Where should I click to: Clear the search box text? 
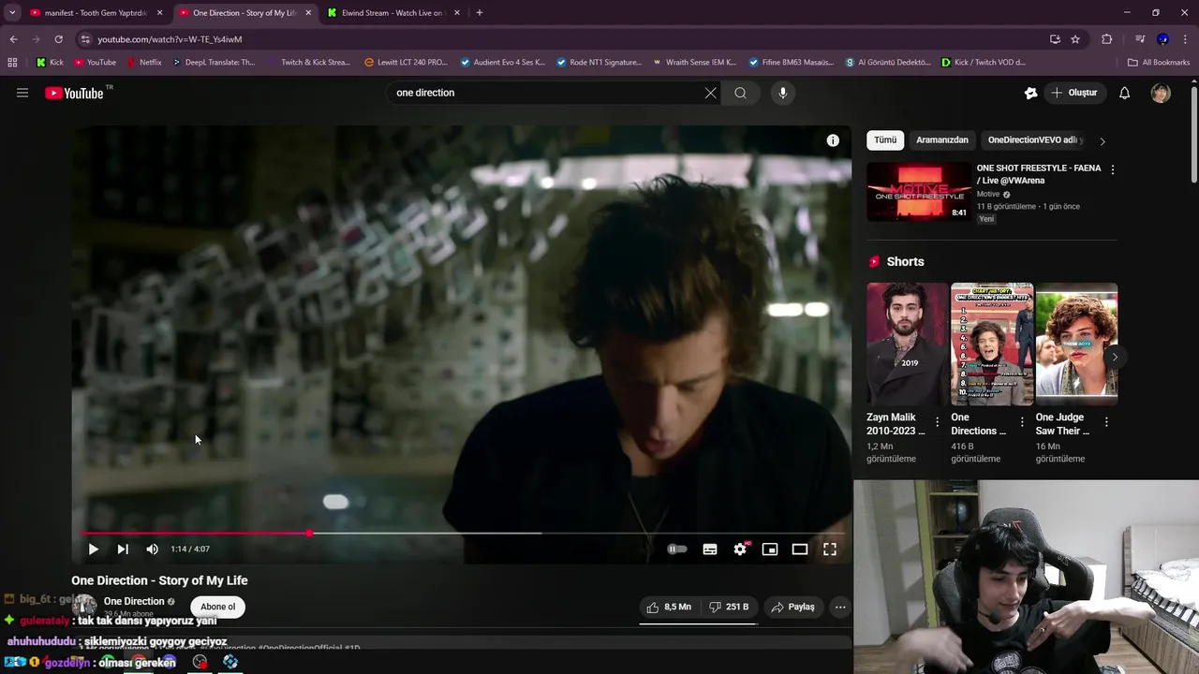click(x=710, y=93)
